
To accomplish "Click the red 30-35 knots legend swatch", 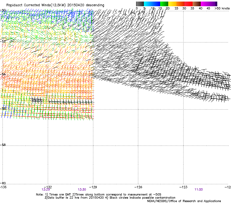I will (189, 4).
